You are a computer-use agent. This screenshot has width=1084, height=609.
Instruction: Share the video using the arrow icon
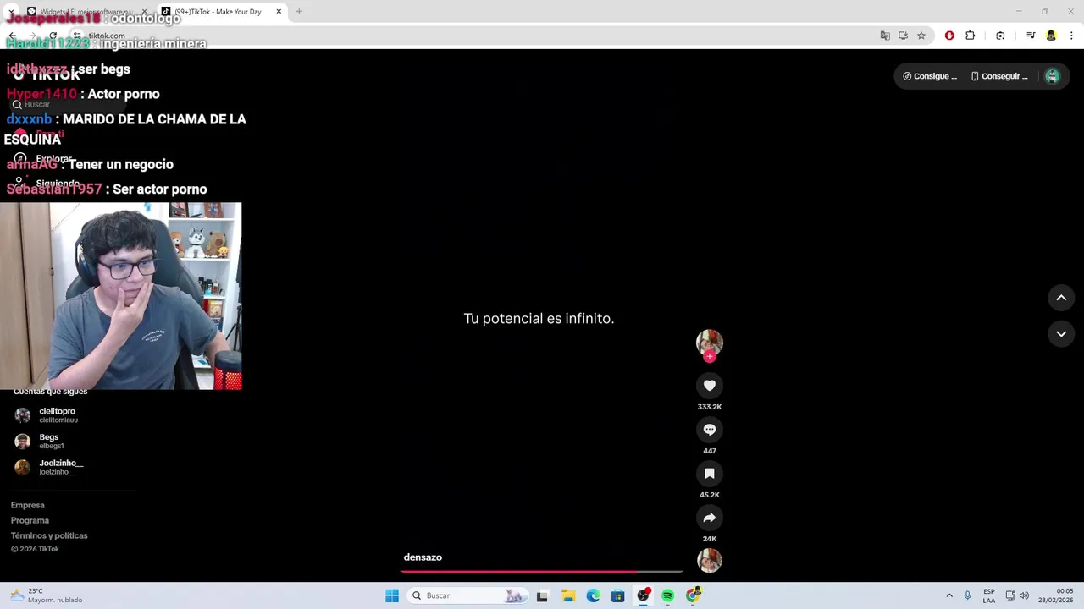pos(710,518)
